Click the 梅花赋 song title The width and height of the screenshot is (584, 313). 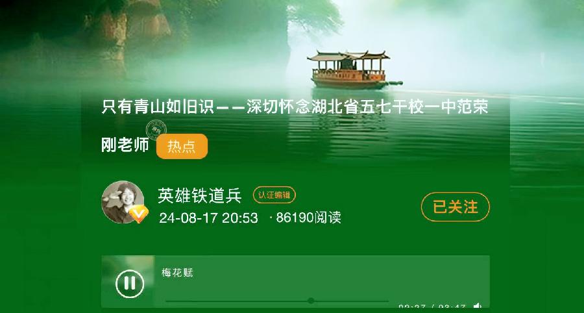177,273
